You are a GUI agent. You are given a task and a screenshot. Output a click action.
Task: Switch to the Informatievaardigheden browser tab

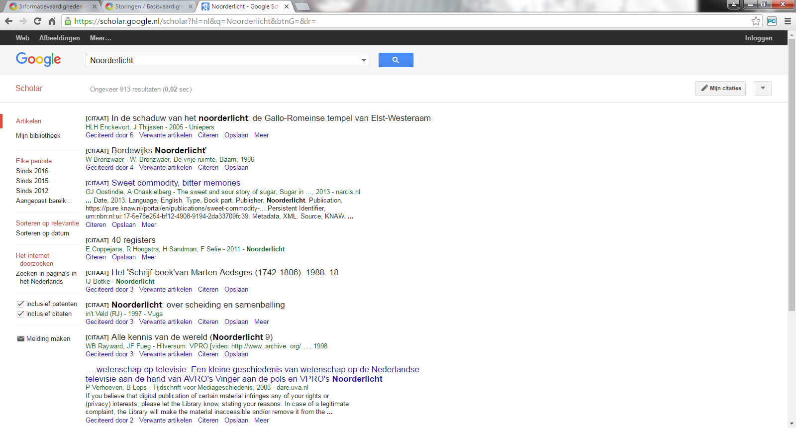pyautogui.click(x=50, y=6)
